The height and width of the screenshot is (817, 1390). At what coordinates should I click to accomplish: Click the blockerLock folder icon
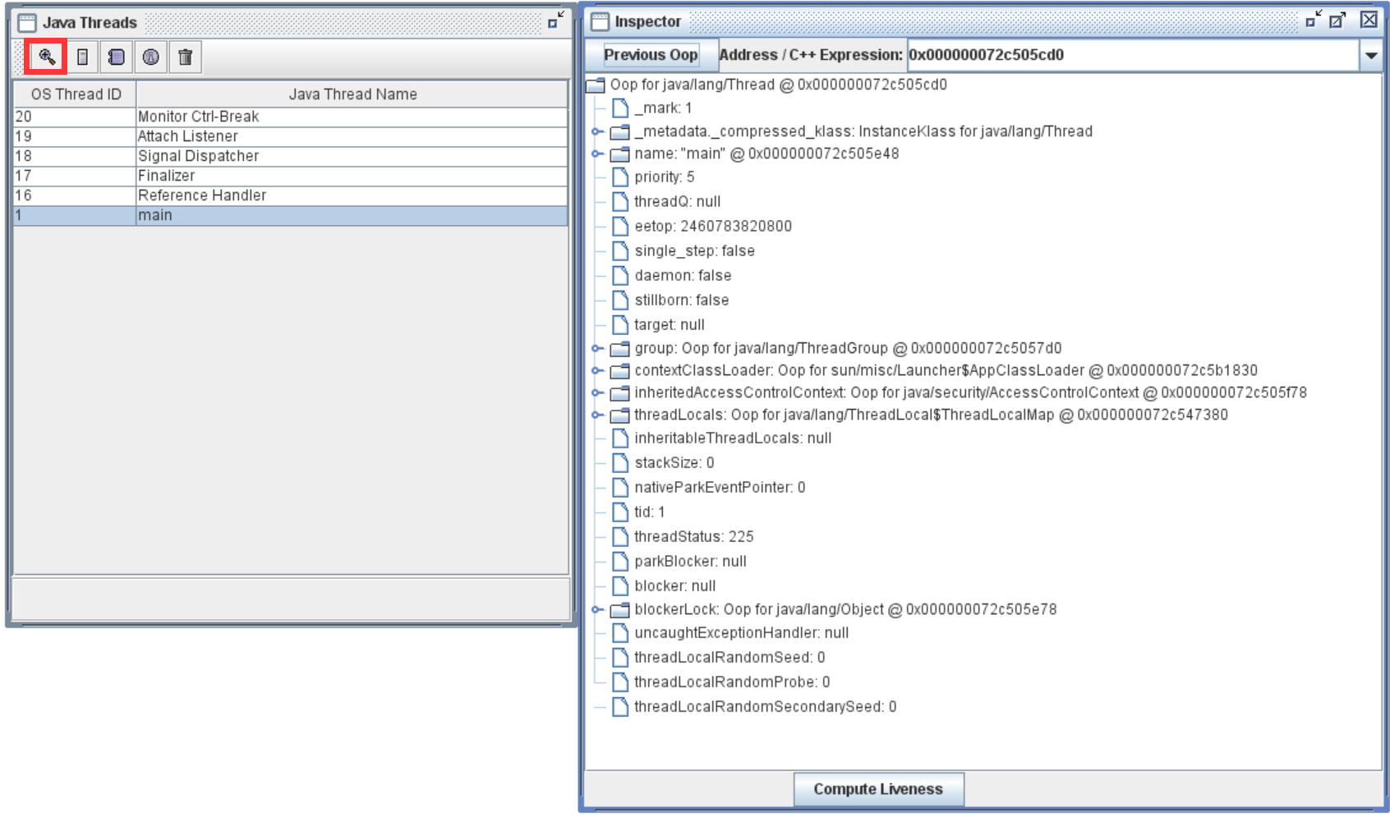coord(620,609)
